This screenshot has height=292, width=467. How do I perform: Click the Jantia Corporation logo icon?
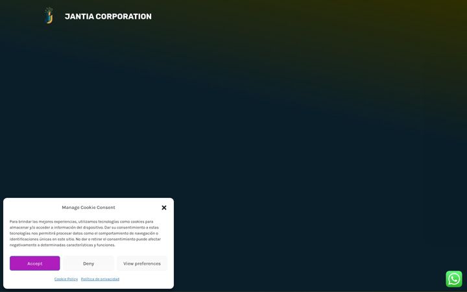(49, 16)
